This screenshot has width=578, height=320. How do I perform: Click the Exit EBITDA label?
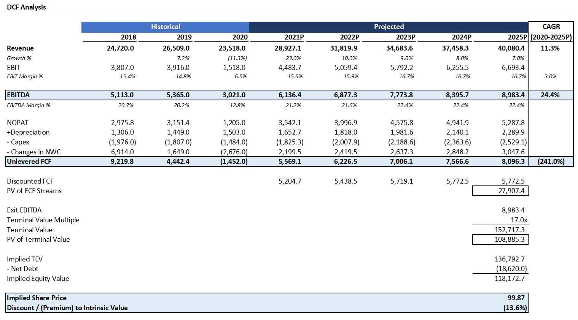(24, 210)
